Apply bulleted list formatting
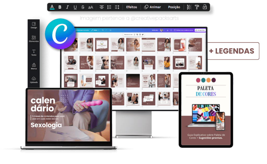This screenshot has width=267, height=164. (109, 7)
